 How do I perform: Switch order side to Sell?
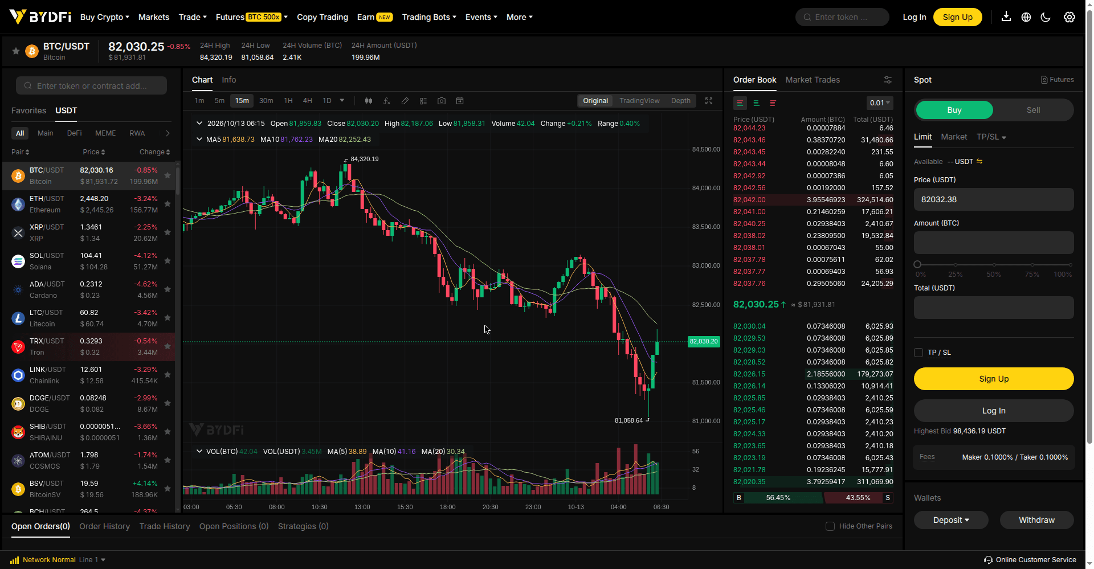[x=1033, y=110]
